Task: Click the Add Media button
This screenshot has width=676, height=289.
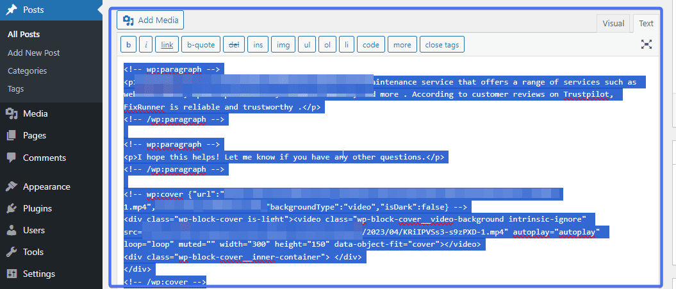Action: pos(151,21)
